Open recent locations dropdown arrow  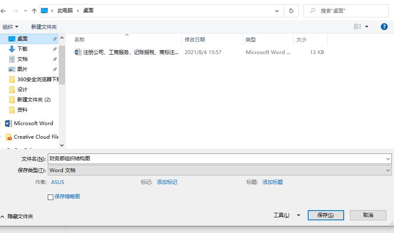(25, 11)
